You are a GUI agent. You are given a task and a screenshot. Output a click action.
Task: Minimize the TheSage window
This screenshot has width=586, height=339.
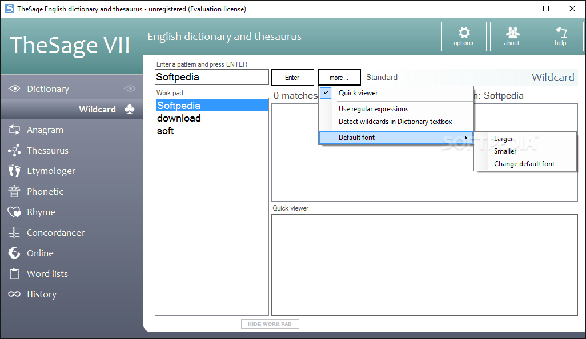520,9
